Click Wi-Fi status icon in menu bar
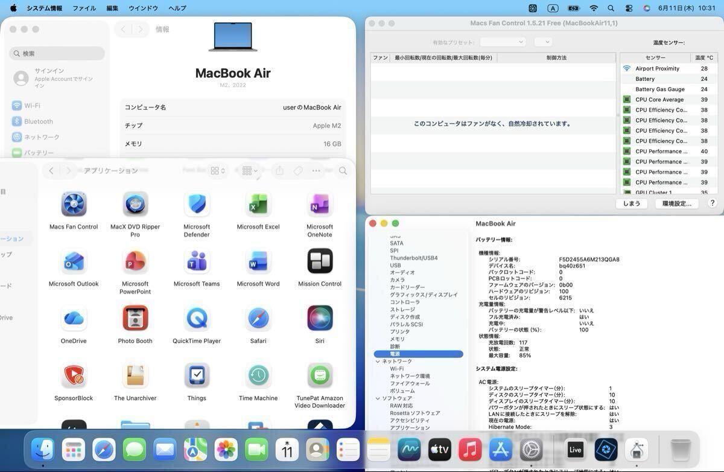Viewport: 724px width, 472px height. tap(594, 8)
